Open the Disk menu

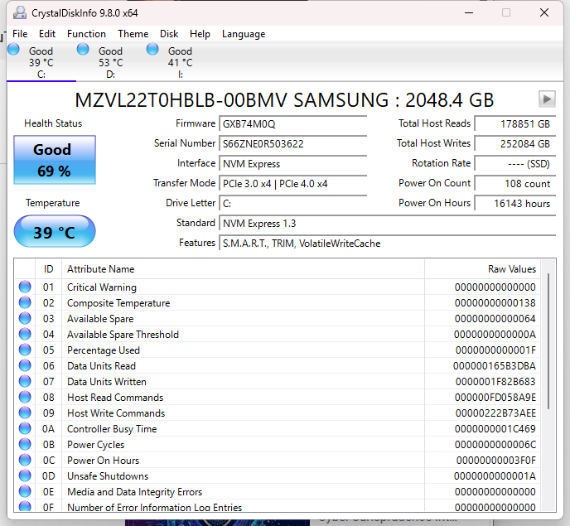pyautogui.click(x=169, y=34)
